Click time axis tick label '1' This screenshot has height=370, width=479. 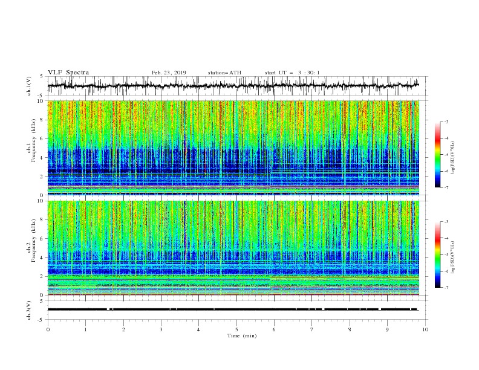pyautogui.click(x=85, y=329)
